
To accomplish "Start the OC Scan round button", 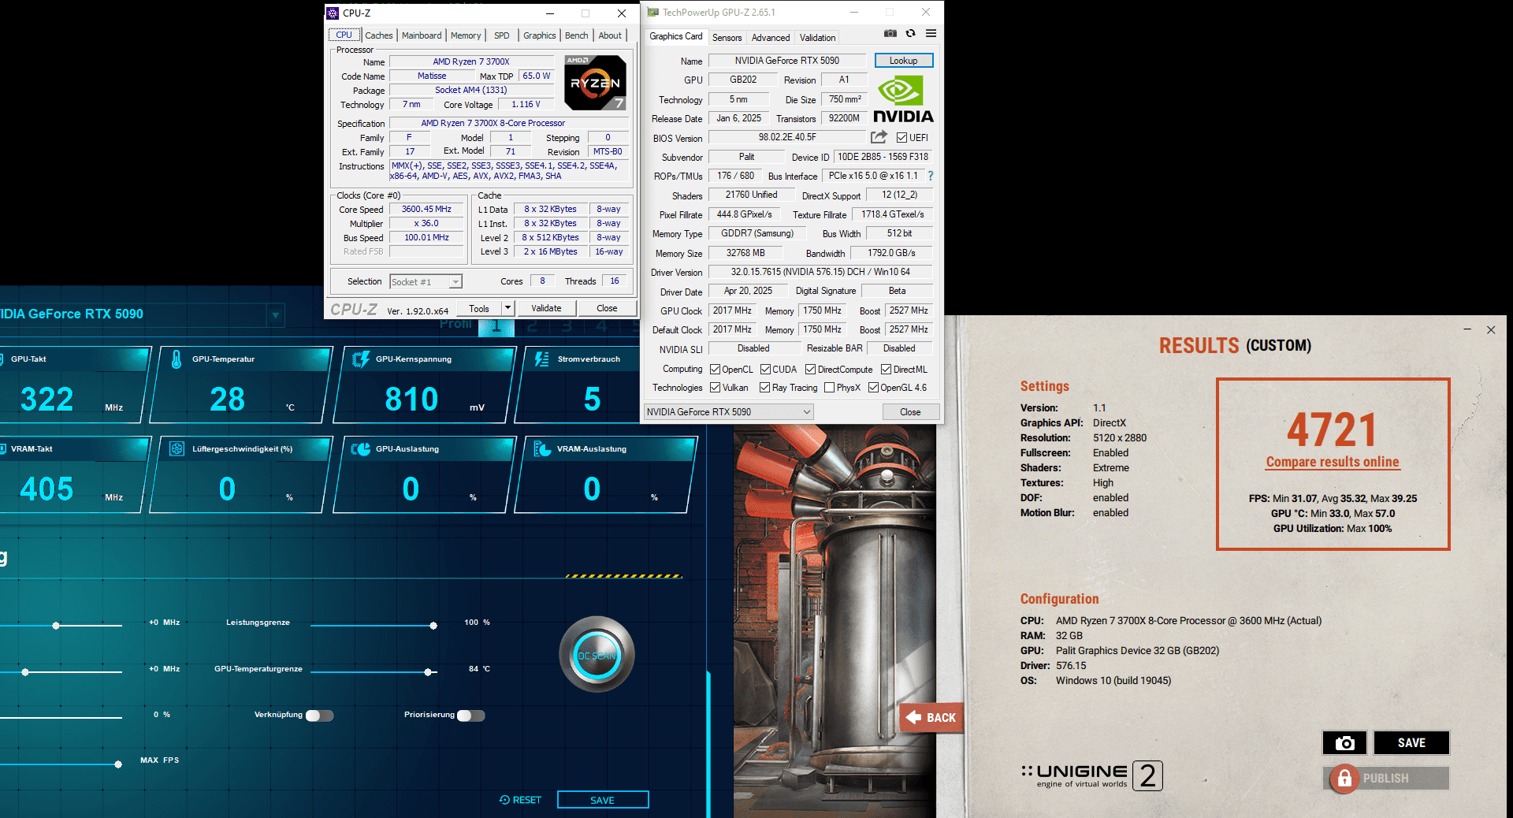I will click(x=597, y=655).
